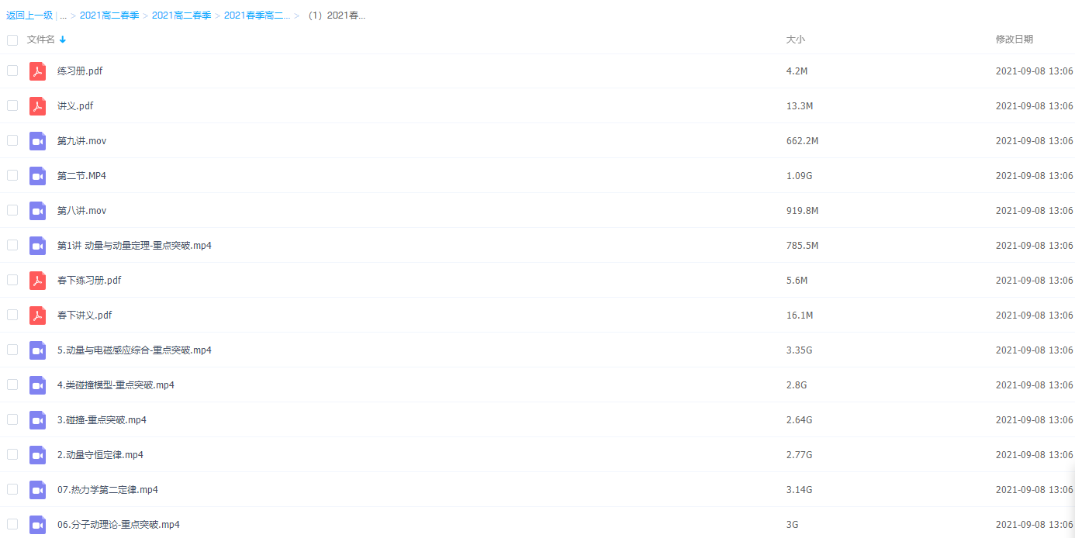
Task: Click the PDF icon for 练习册.pdf
Action: click(x=37, y=71)
